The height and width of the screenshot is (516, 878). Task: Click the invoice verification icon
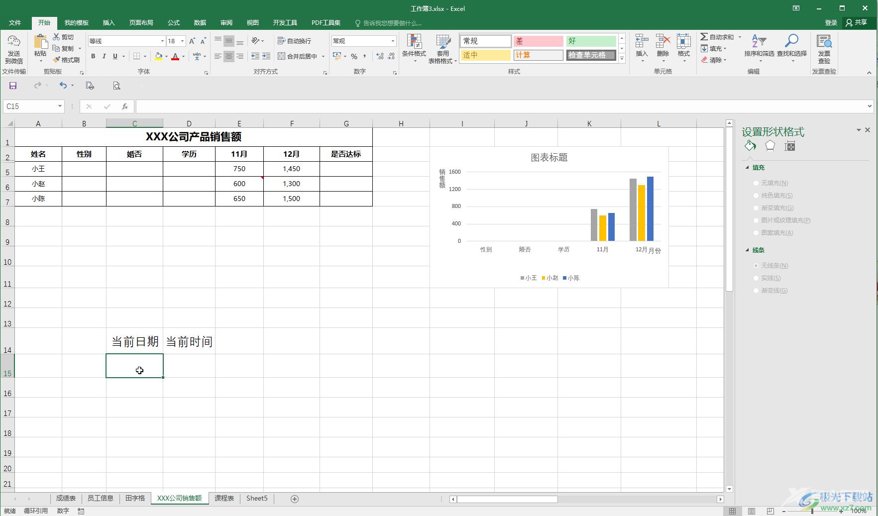pyautogui.click(x=824, y=42)
